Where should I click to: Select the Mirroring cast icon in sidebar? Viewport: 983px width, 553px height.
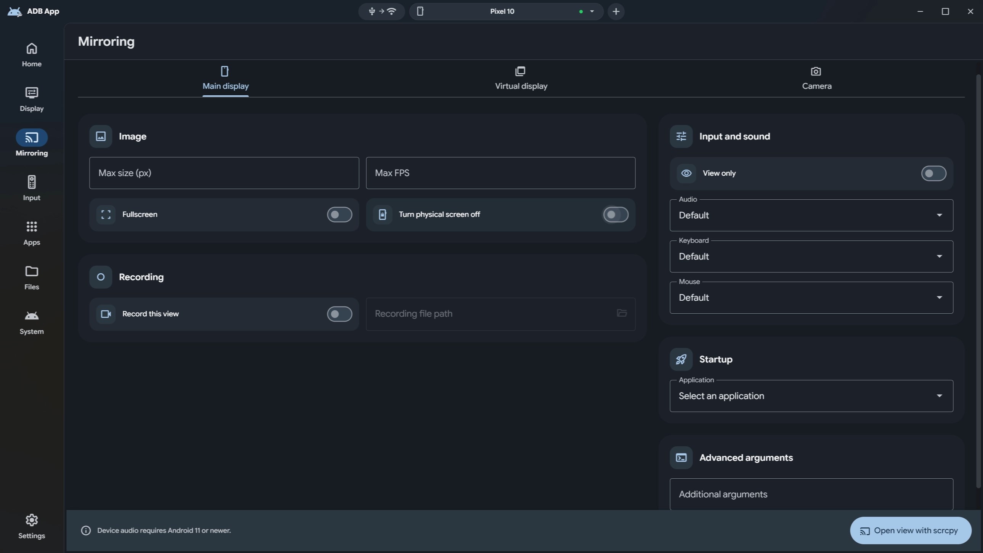32,138
